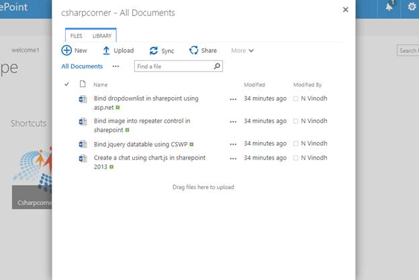Image resolution: width=419 pixels, height=280 pixels.
Task: Open Bind dropdownlist in sharepoint using asp.net
Action: 146,102
